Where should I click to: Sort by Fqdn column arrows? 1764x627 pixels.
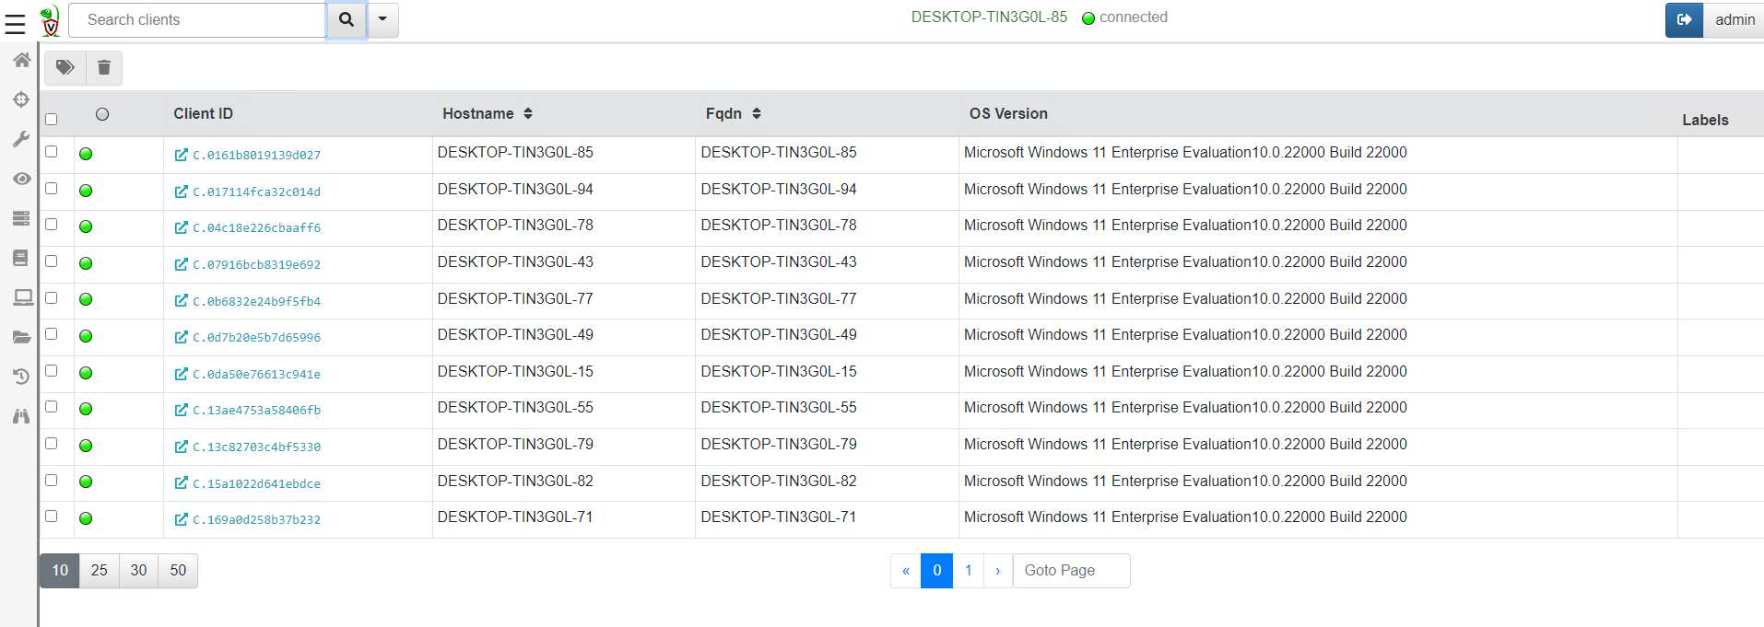tap(757, 113)
